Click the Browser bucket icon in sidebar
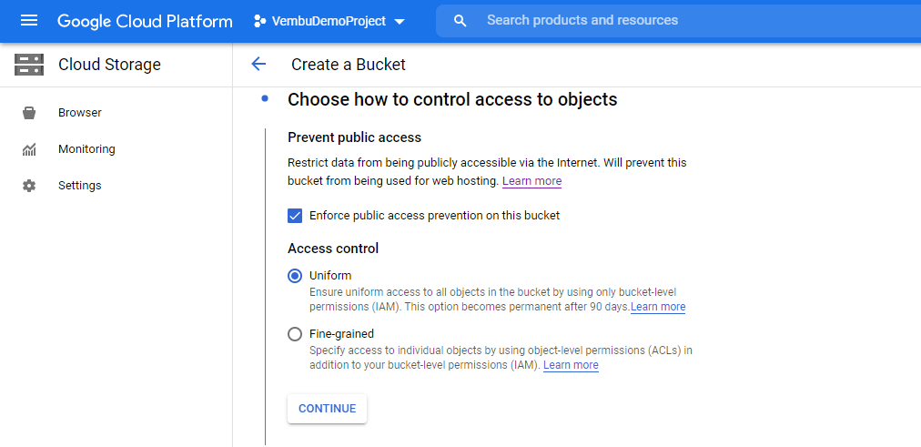The height and width of the screenshot is (447, 921). pyautogui.click(x=29, y=113)
